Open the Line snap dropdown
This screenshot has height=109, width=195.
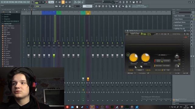tap(77, 6)
